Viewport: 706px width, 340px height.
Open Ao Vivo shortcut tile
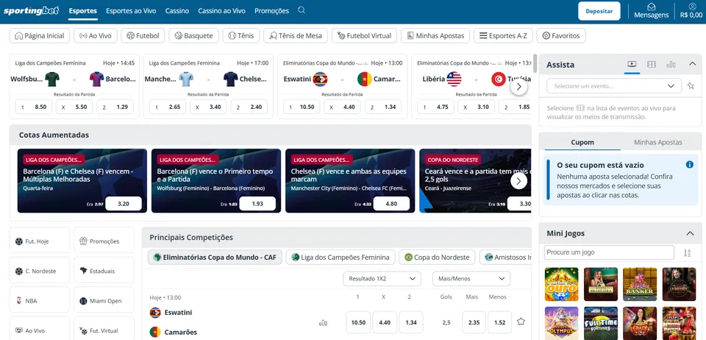40,329
